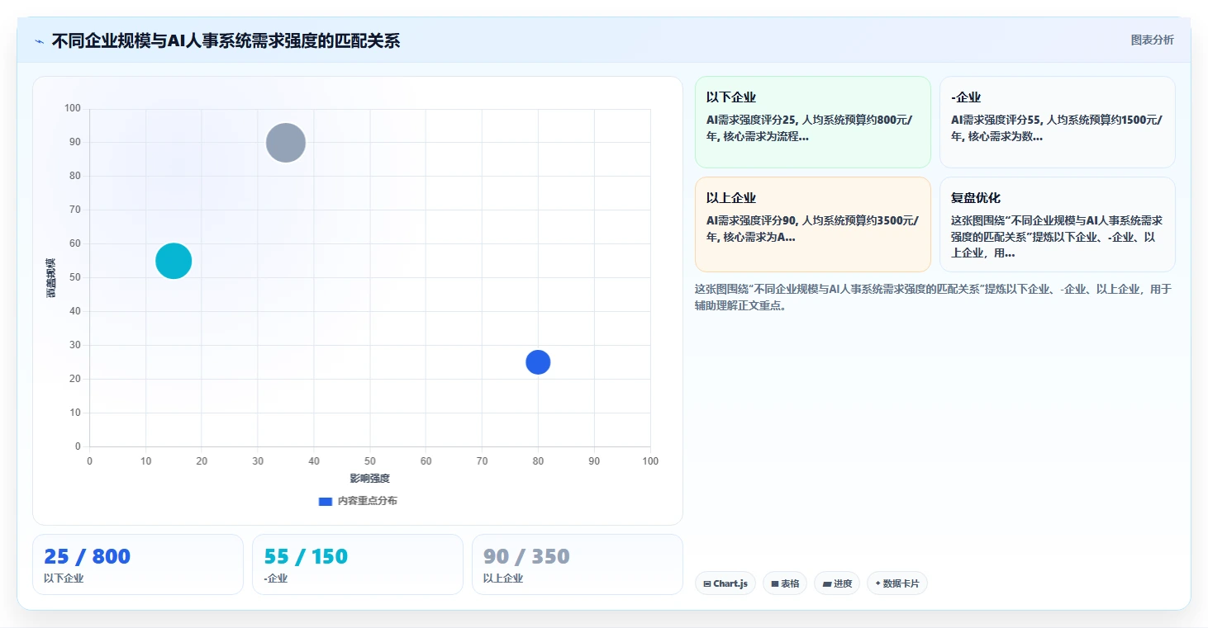Click the 以下企业 label under 25 / 800
Viewport: 1208px width, 628px height.
tap(64, 578)
